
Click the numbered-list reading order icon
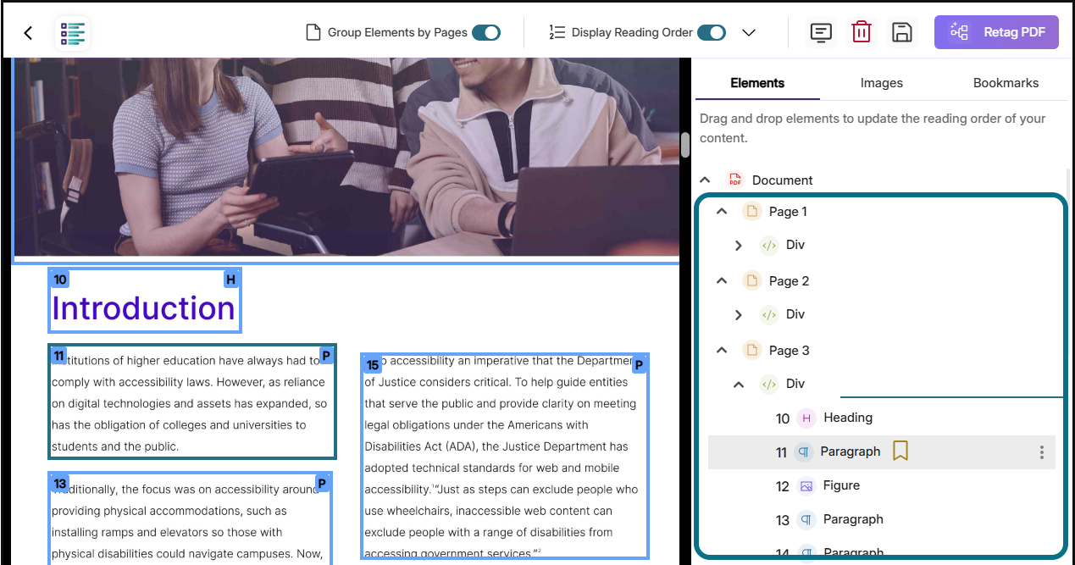[557, 32]
